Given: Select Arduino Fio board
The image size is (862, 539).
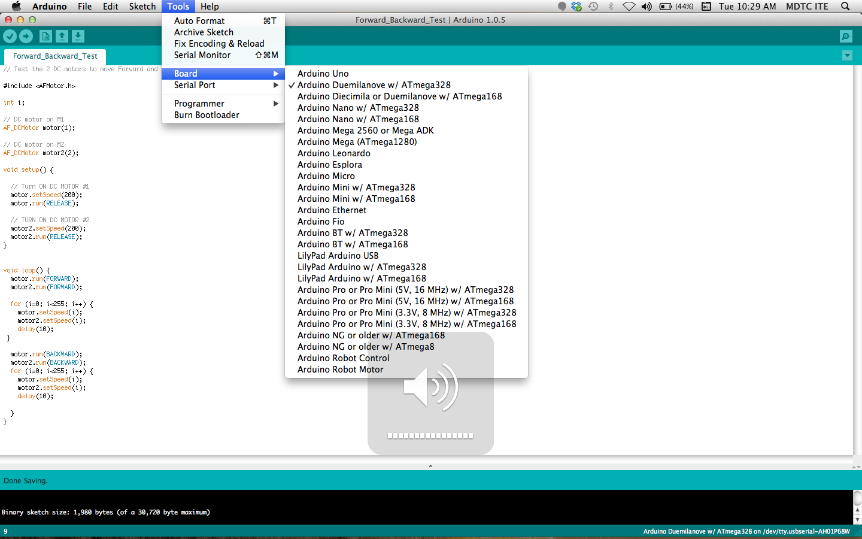Looking at the screenshot, I should pyautogui.click(x=406, y=222).
